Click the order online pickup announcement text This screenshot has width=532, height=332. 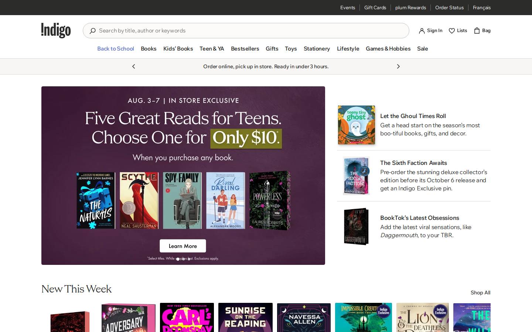[x=266, y=66]
